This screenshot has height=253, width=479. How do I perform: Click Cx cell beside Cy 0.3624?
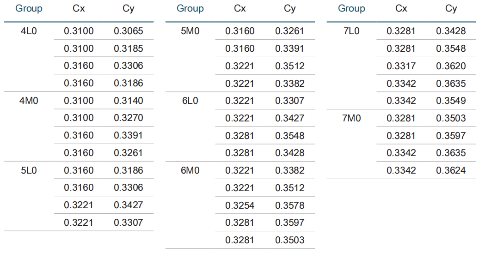coord(401,170)
